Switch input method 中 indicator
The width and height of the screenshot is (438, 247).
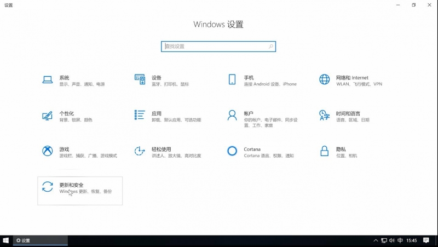click(400, 240)
